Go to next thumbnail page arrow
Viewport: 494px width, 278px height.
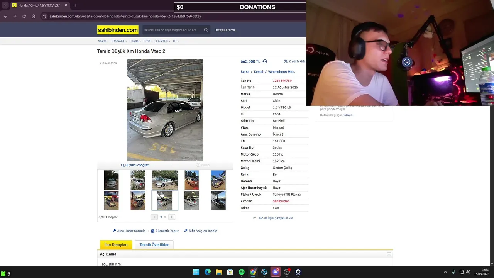point(172,217)
